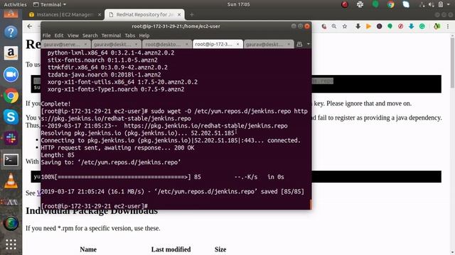Viewport: 455px width, 255px height.
Task: Close the root@ip-172-3 terminal tab
Action: coord(237,44)
